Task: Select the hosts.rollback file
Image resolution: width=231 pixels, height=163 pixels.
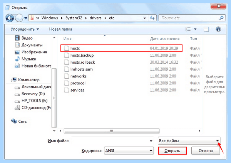Action: pyautogui.click(x=80, y=62)
